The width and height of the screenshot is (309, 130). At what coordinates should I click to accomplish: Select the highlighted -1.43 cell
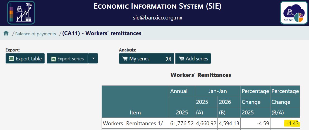pyautogui.click(x=285, y=123)
